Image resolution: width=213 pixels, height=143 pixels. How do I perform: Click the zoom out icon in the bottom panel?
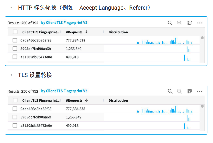point(179,91)
